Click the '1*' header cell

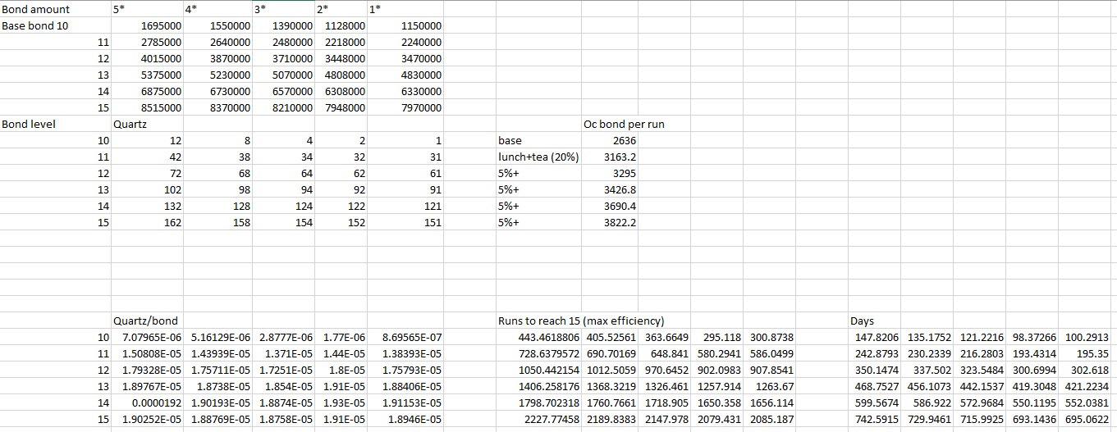pyautogui.click(x=405, y=9)
